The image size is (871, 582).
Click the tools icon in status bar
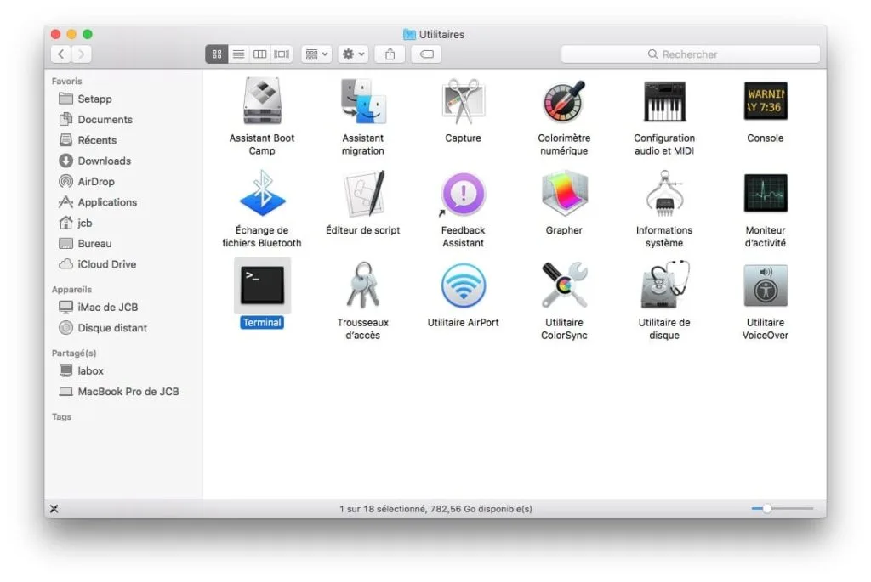pos(54,509)
